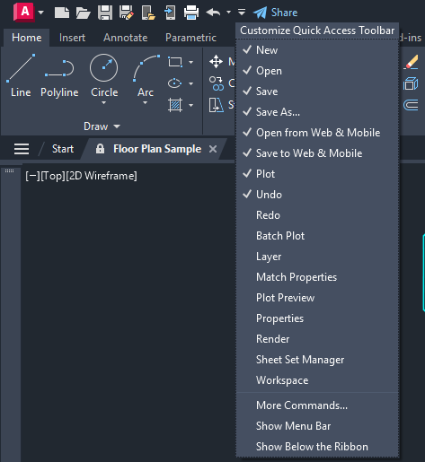The height and width of the screenshot is (462, 425).
Task: Select the Hatch tool icon
Action: [x=175, y=105]
